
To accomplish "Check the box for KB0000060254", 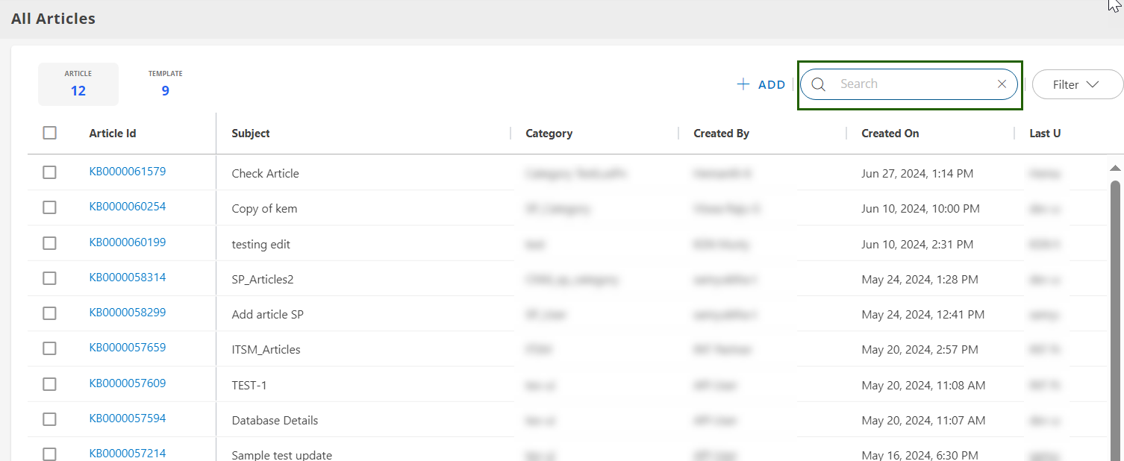I will [49, 207].
